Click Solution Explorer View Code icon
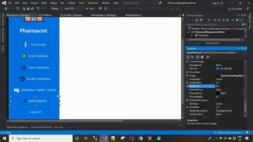This screenshot has height=142, width=253. point(233,20)
